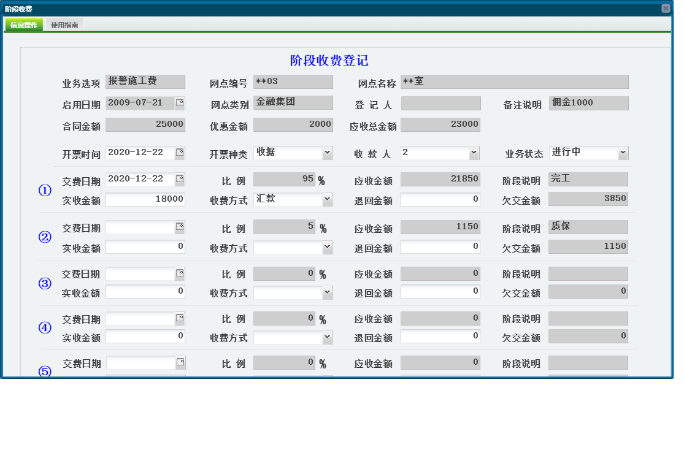Image resolution: width=684 pixels, height=461 pixels.
Task: Open the 开票时间 date picker icon
Action: tap(181, 152)
